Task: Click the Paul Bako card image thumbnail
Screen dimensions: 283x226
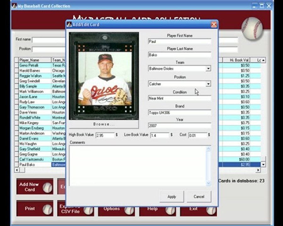Action: click(104, 76)
